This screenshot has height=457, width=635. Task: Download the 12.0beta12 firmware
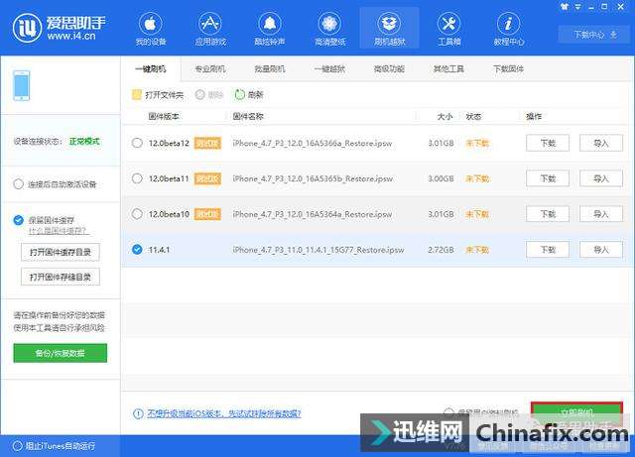[548, 143]
